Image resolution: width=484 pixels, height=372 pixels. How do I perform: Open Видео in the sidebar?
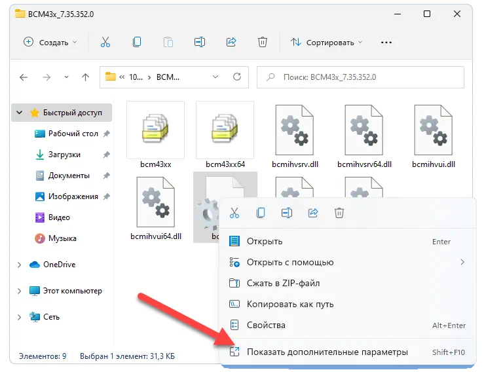pyautogui.click(x=59, y=217)
